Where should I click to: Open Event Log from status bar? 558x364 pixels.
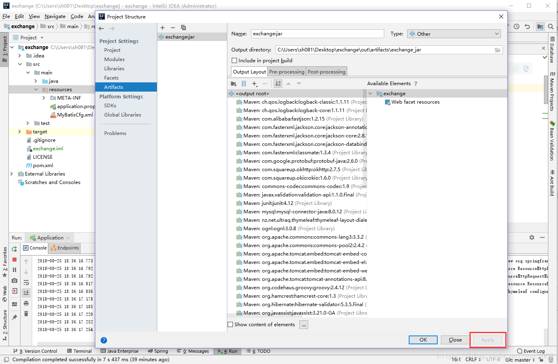click(531, 351)
